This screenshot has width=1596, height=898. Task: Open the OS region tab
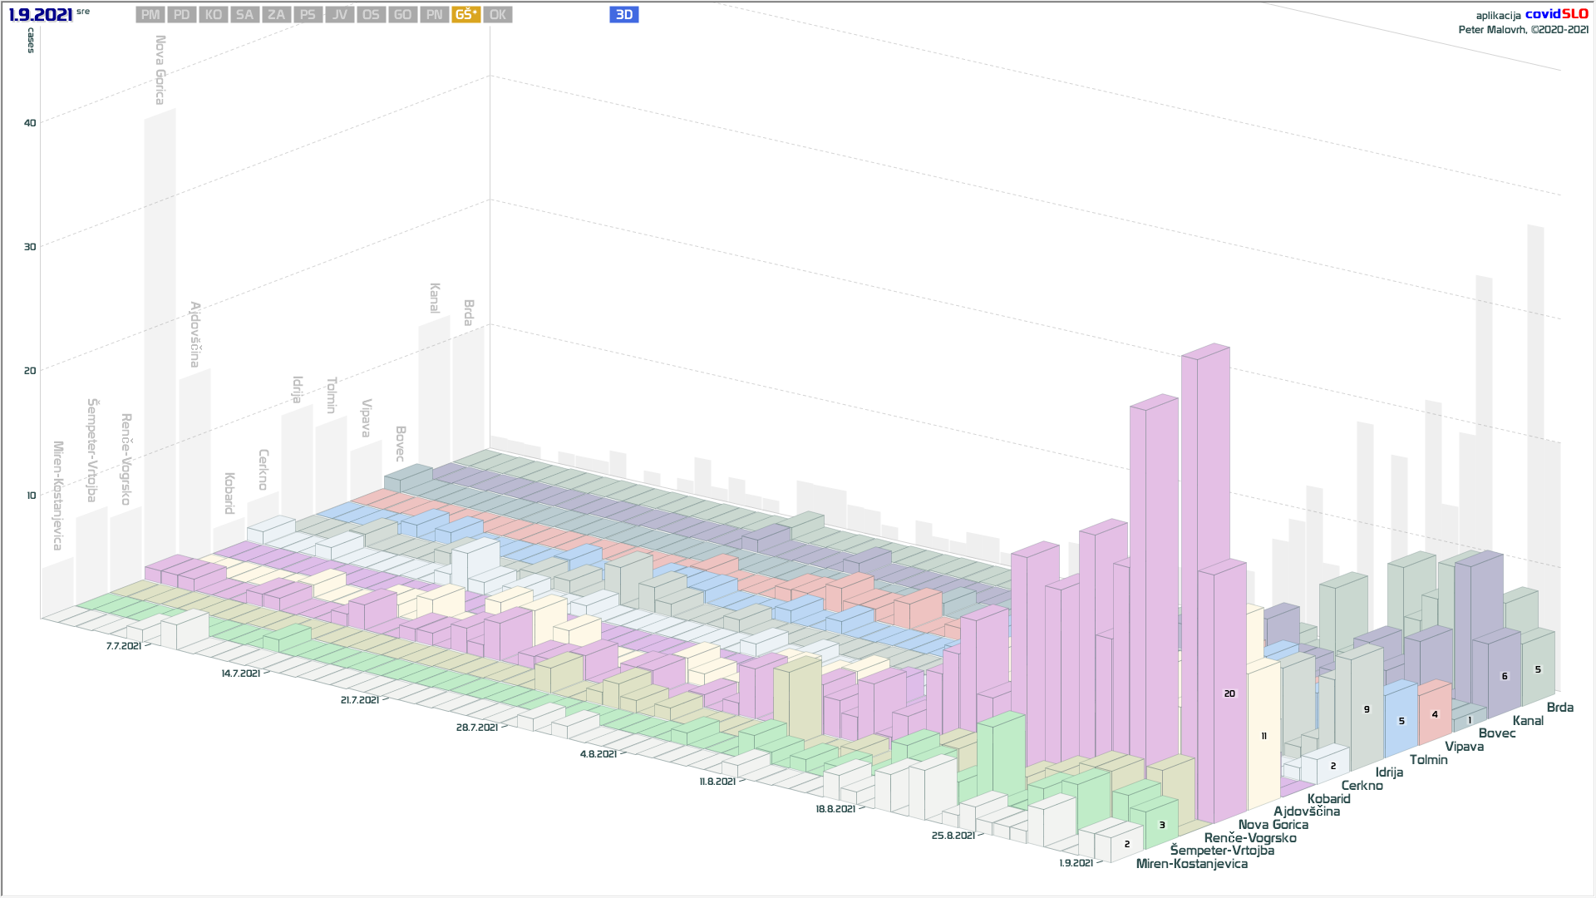pyautogui.click(x=371, y=15)
